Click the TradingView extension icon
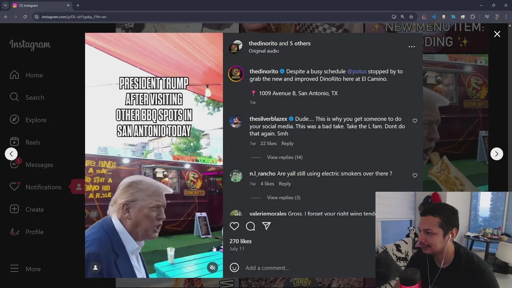 pyautogui.click(x=453, y=17)
